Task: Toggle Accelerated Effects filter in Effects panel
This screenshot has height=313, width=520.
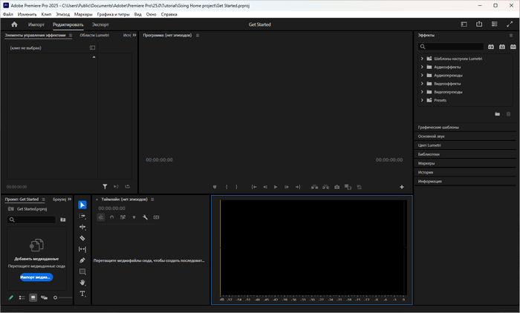Action: tap(491, 47)
